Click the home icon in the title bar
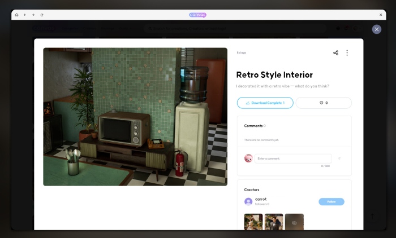The image size is (396, 238). [x=16, y=15]
